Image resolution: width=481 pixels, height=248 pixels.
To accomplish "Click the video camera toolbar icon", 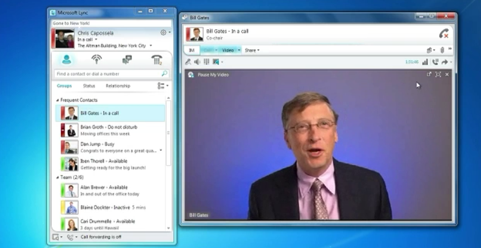I will tap(216, 62).
